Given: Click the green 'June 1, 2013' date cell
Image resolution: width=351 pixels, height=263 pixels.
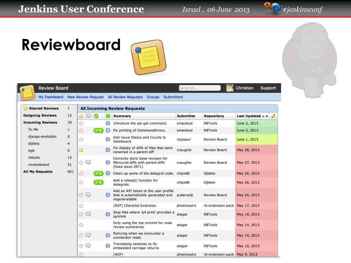Looking at the screenshot, I should point(256,139).
